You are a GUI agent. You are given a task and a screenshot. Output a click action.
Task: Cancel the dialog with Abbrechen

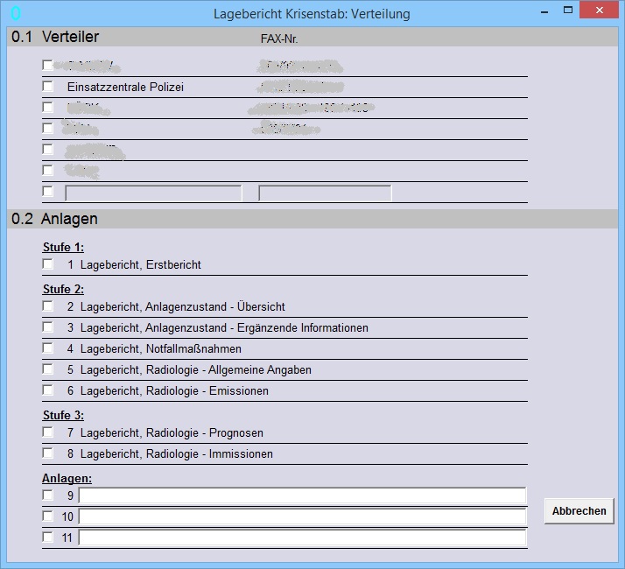pos(579,510)
